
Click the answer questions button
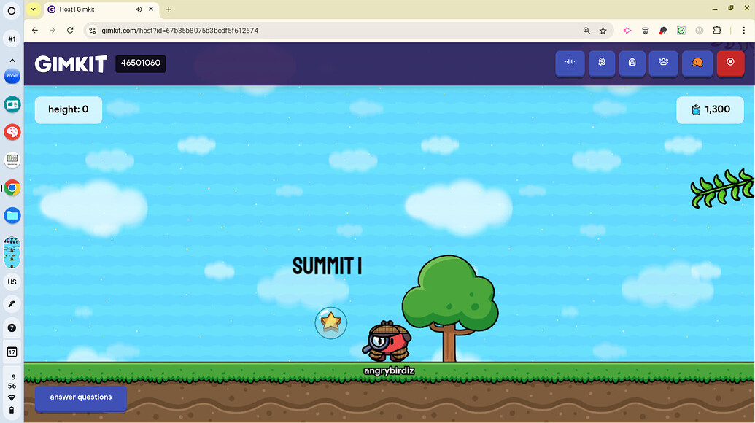81,397
